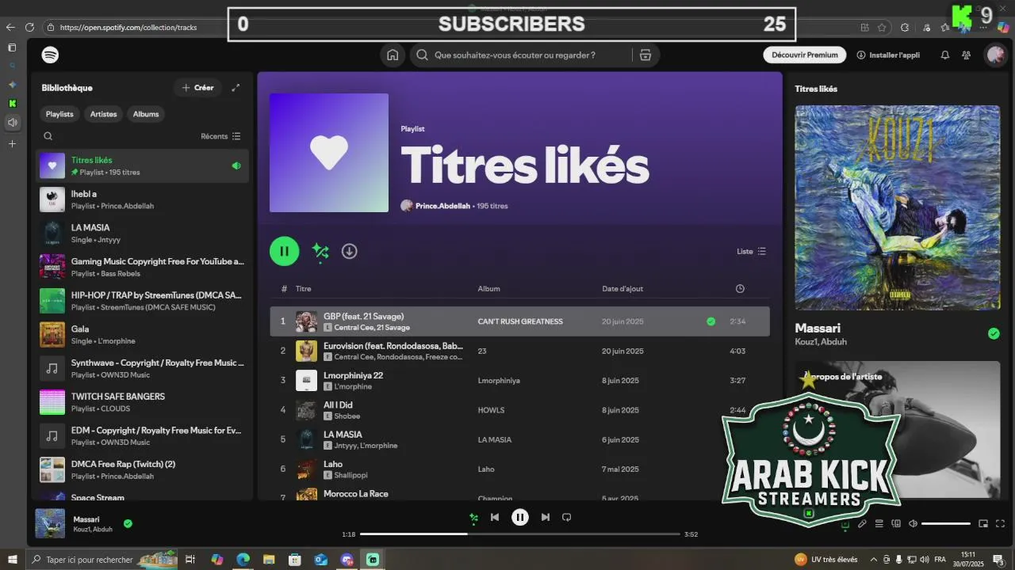Screen dimensions: 1015x570
Task: Toggle smart shuffle next to play button
Action: (320, 251)
